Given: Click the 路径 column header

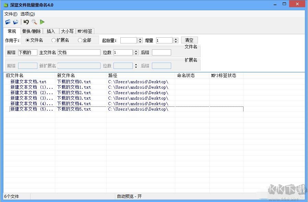Looking at the screenshot, I should click(x=141, y=76).
